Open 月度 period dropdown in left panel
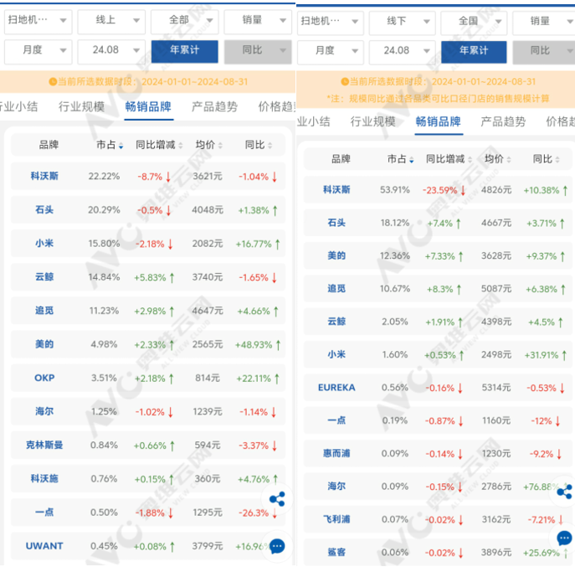 tap(39, 50)
